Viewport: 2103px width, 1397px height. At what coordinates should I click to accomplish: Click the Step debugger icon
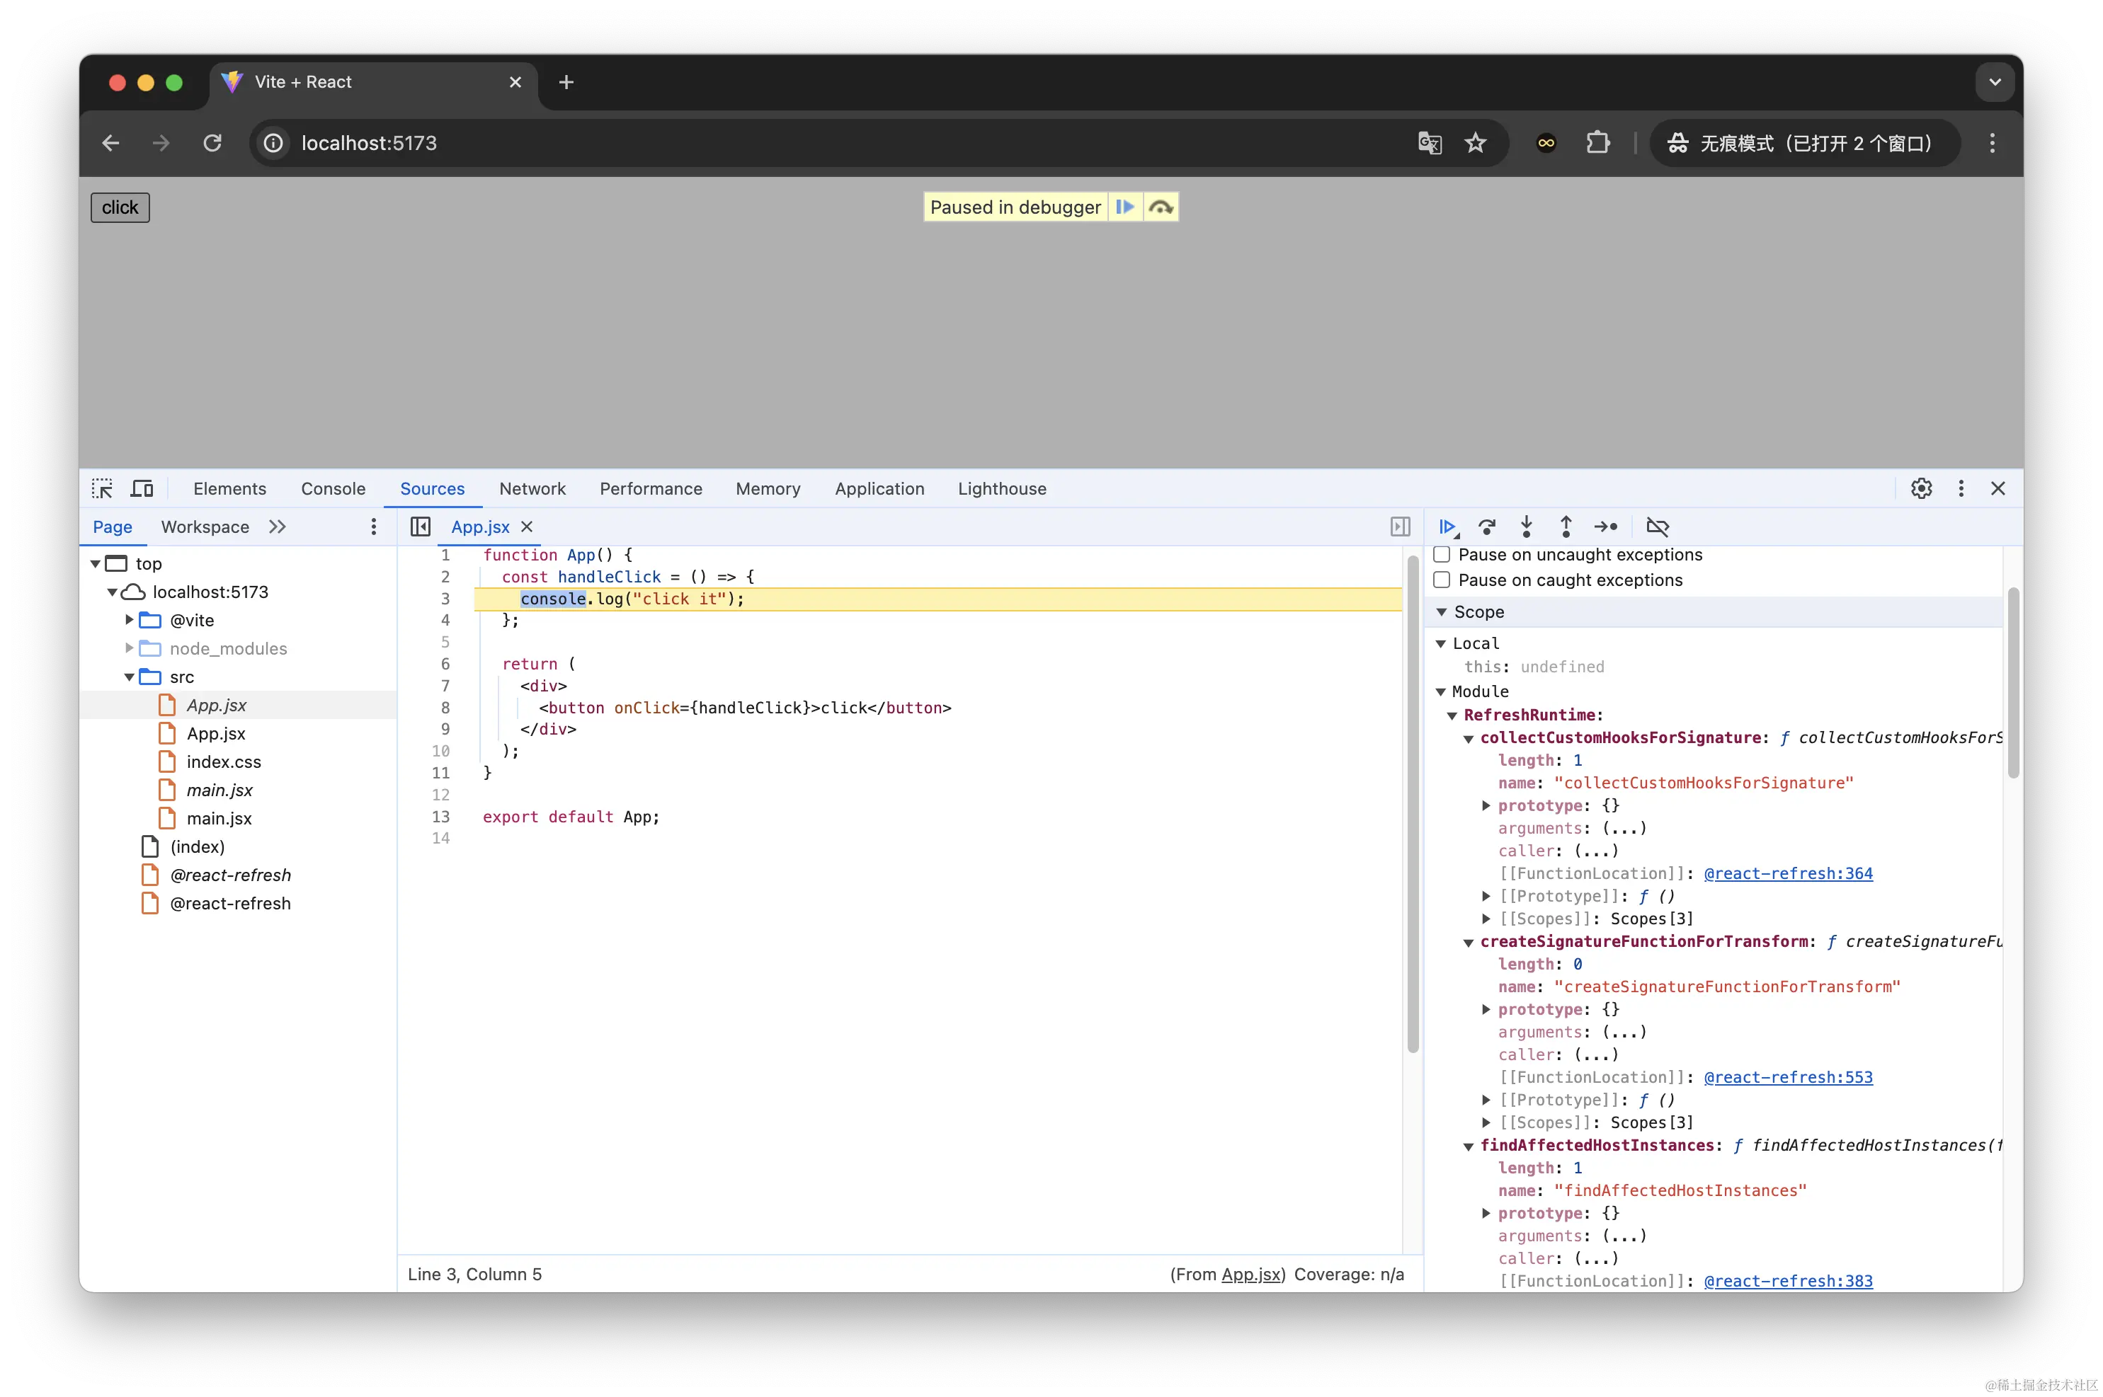click(x=1605, y=527)
